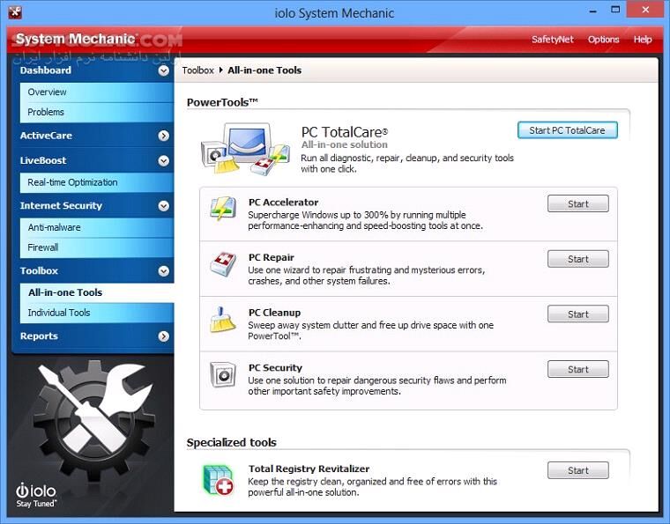
Task: Click the Total Registry Revitalizer icon
Action: pos(217,478)
